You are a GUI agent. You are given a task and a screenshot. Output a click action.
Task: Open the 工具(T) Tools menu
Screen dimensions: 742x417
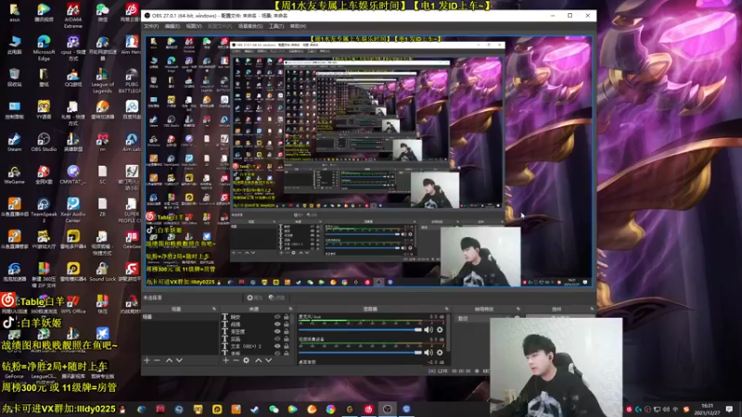(x=275, y=26)
